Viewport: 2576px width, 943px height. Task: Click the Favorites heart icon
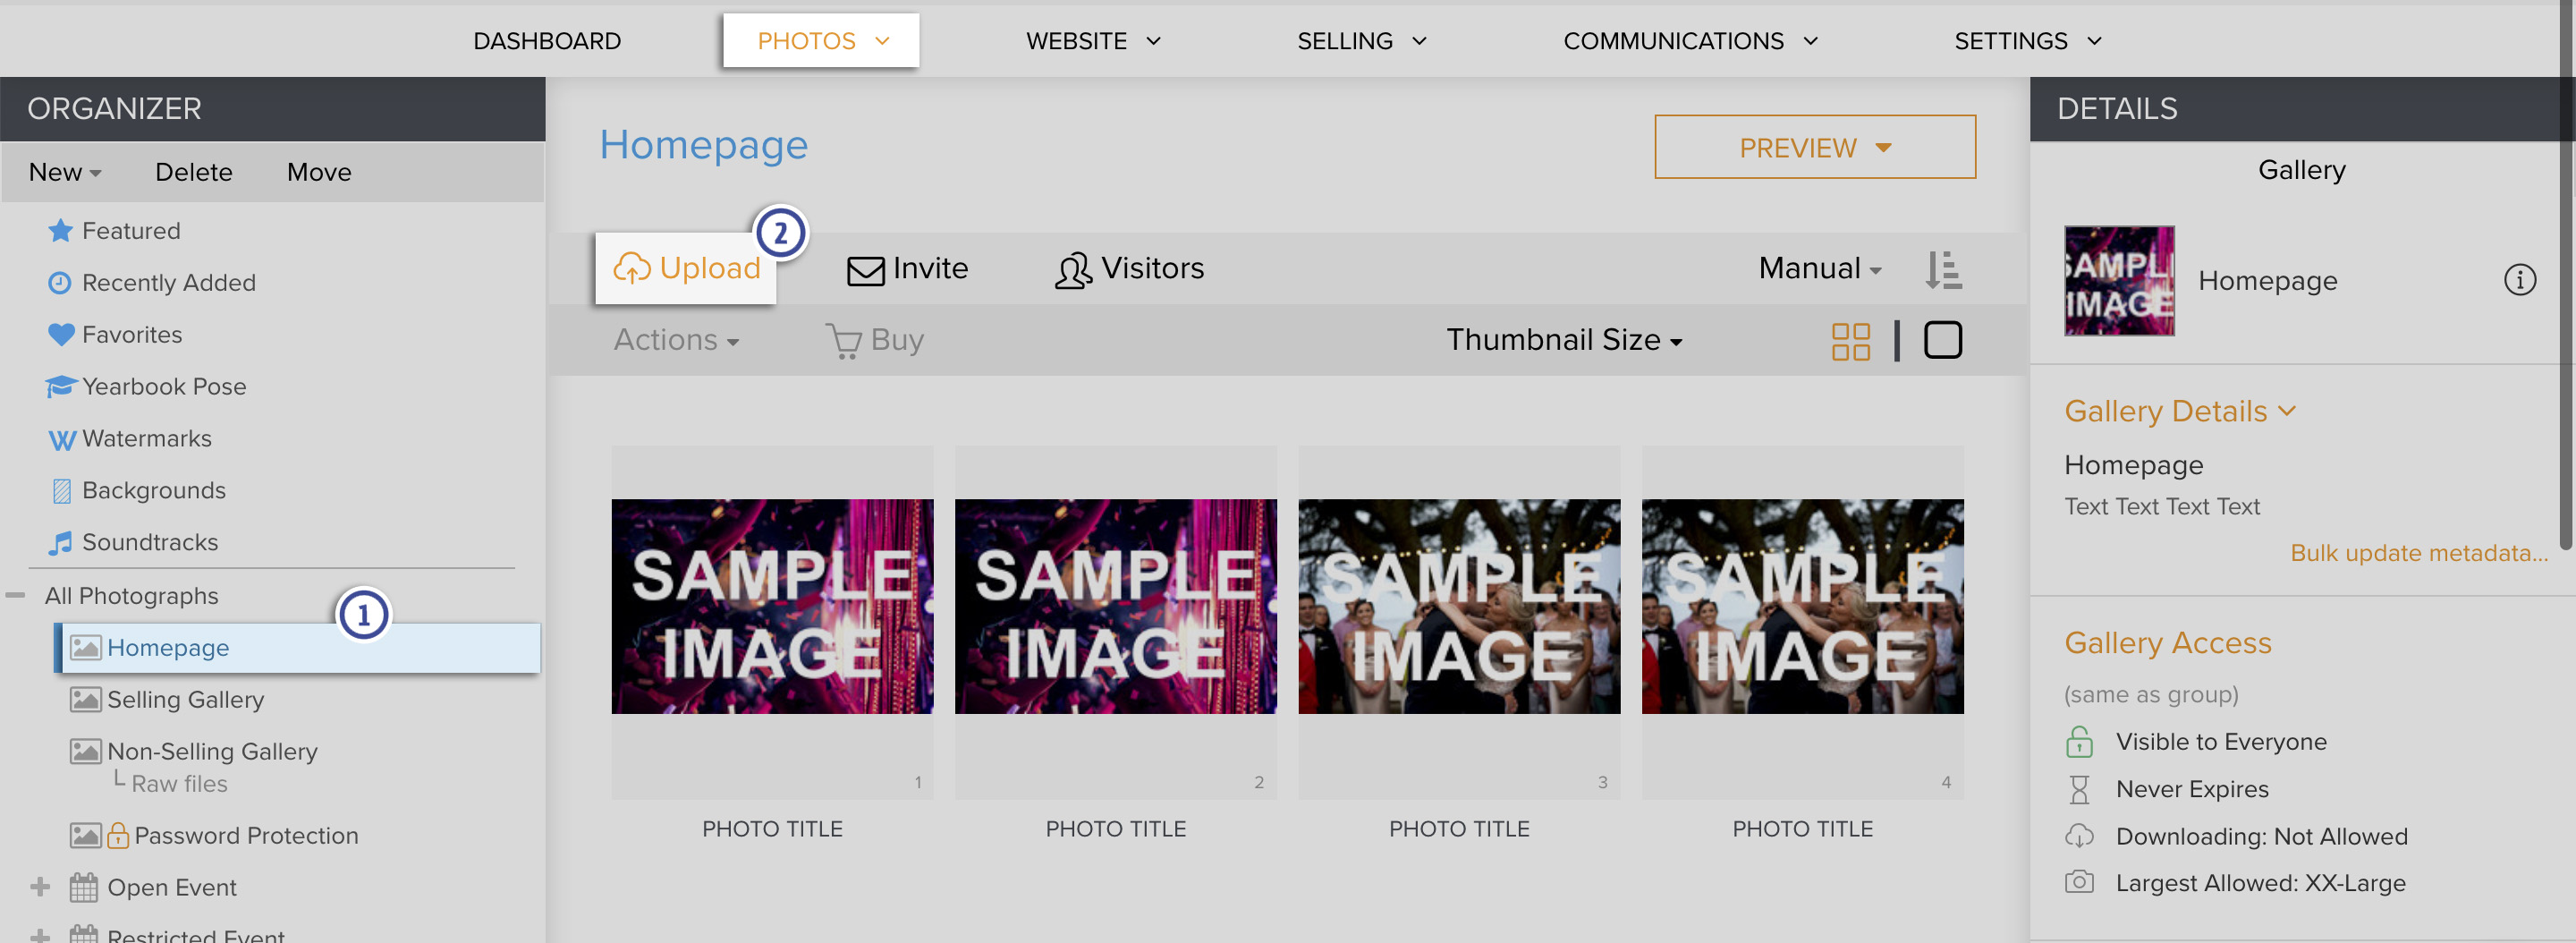pos(61,335)
